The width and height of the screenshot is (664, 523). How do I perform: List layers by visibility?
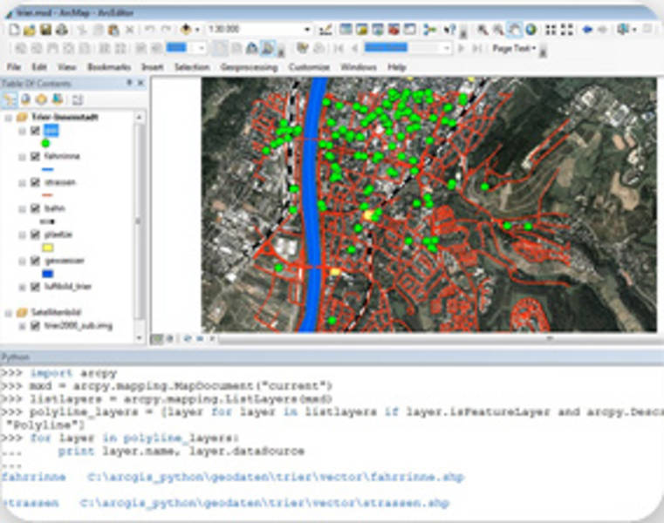[41, 99]
